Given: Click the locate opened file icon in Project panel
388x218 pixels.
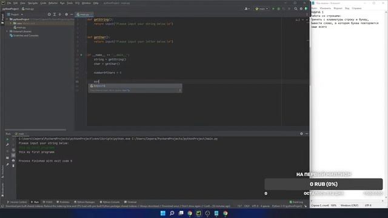Looking at the screenshot, I should (x=49, y=15).
